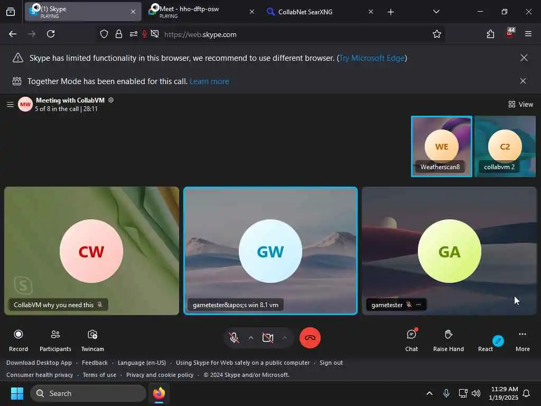Open the Chat panel

(412, 340)
